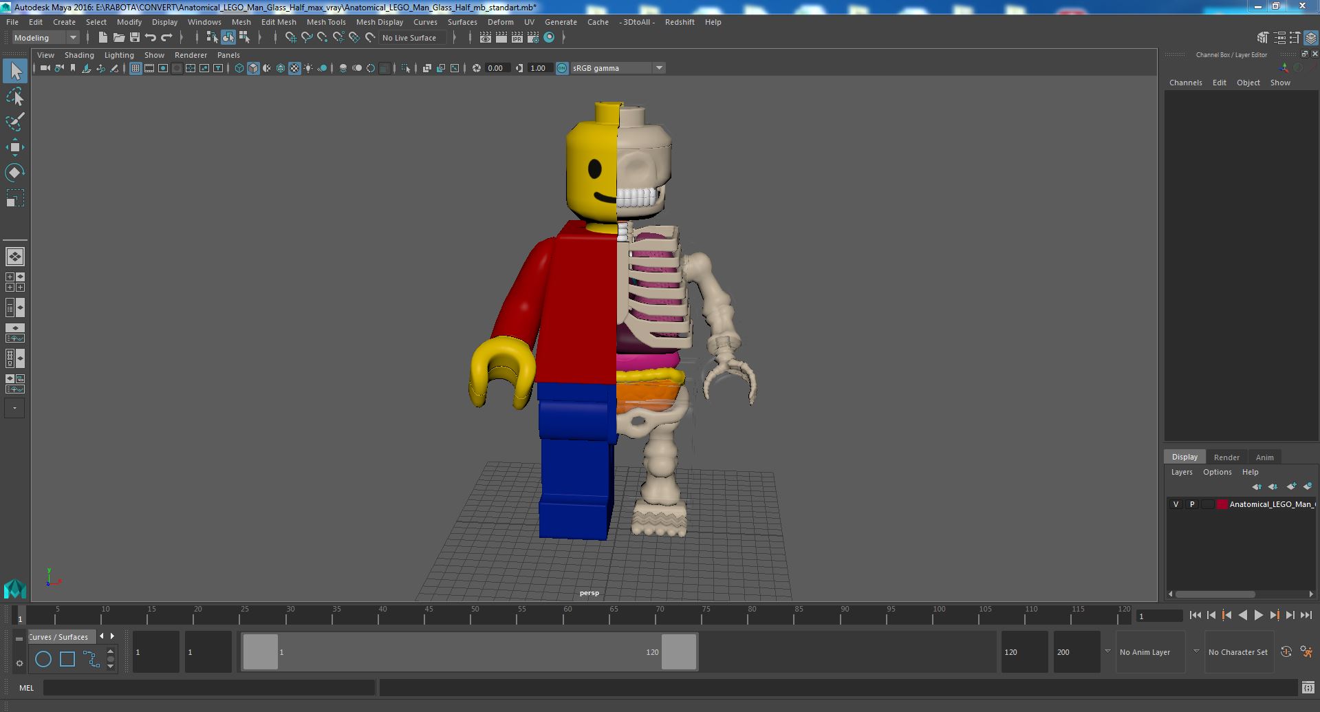Toggle snap to points
Image resolution: width=1320 pixels, height=712 pixels.
pos(323,38)
